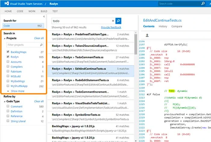Download the EditAndContinueTests.cs file
211x142 pixels.
147,35
